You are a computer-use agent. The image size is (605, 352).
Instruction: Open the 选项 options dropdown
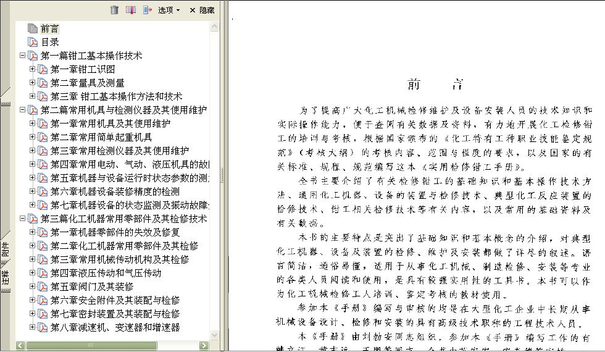[169, 10]
